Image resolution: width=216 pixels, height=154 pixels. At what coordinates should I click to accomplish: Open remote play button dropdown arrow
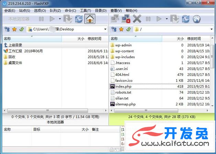coord(167,19)
